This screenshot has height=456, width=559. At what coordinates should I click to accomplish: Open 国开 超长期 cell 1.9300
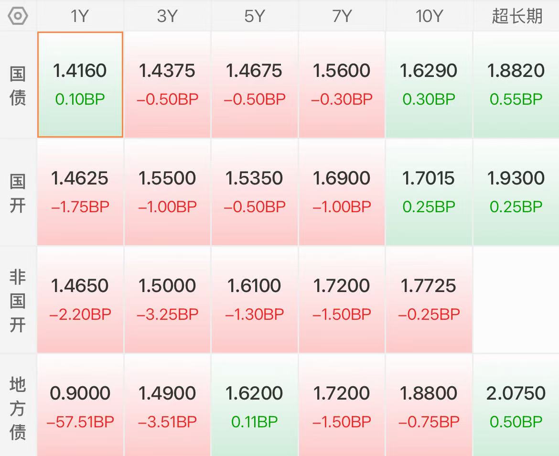516,192
